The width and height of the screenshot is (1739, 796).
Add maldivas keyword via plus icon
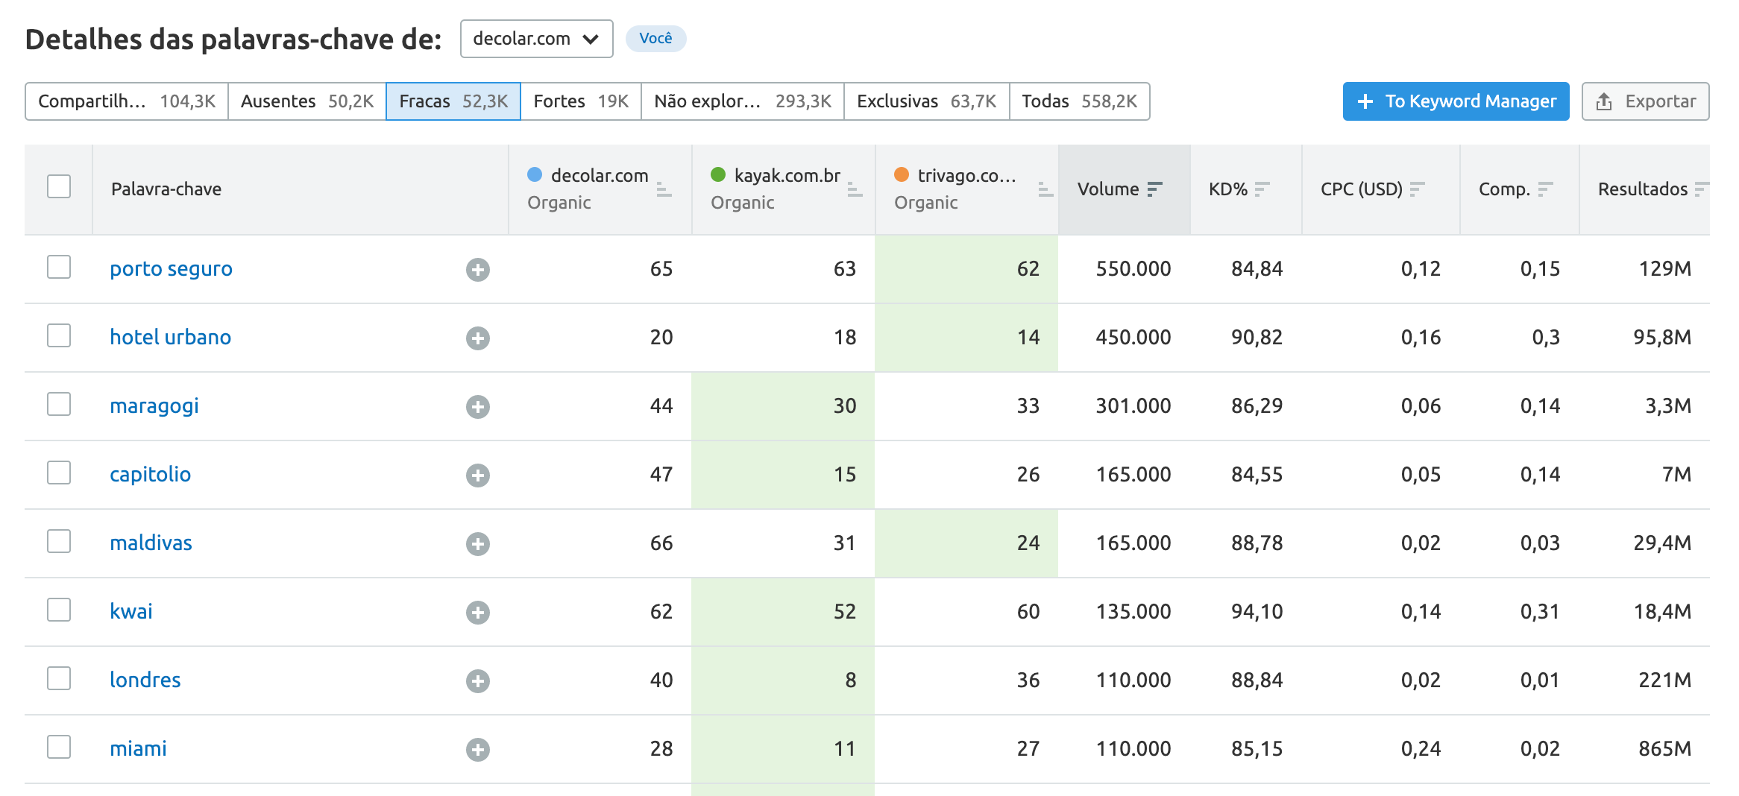478,544
